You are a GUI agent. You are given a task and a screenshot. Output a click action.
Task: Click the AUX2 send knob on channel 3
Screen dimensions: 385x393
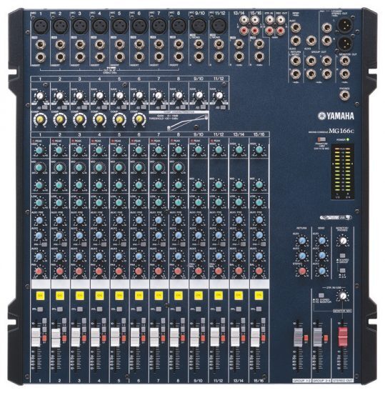79,235
